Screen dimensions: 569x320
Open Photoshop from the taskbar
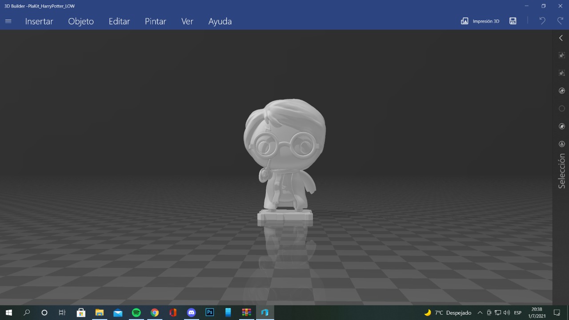[x=210, y=312]
